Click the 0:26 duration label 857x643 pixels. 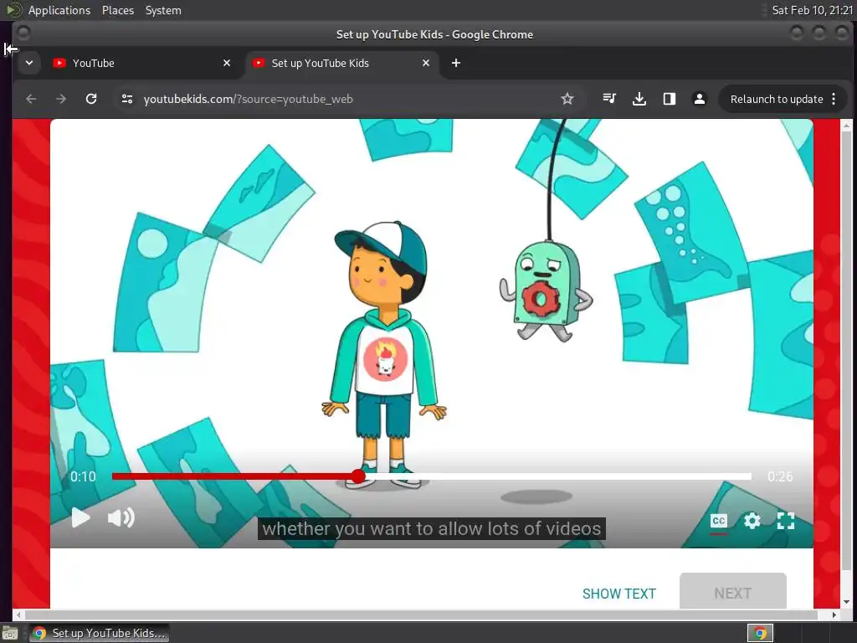coord(780,476)
